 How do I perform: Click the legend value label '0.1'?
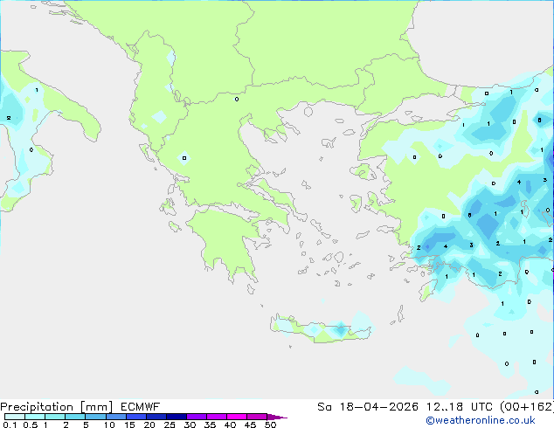pyautogui.click(x=10, y=425)
